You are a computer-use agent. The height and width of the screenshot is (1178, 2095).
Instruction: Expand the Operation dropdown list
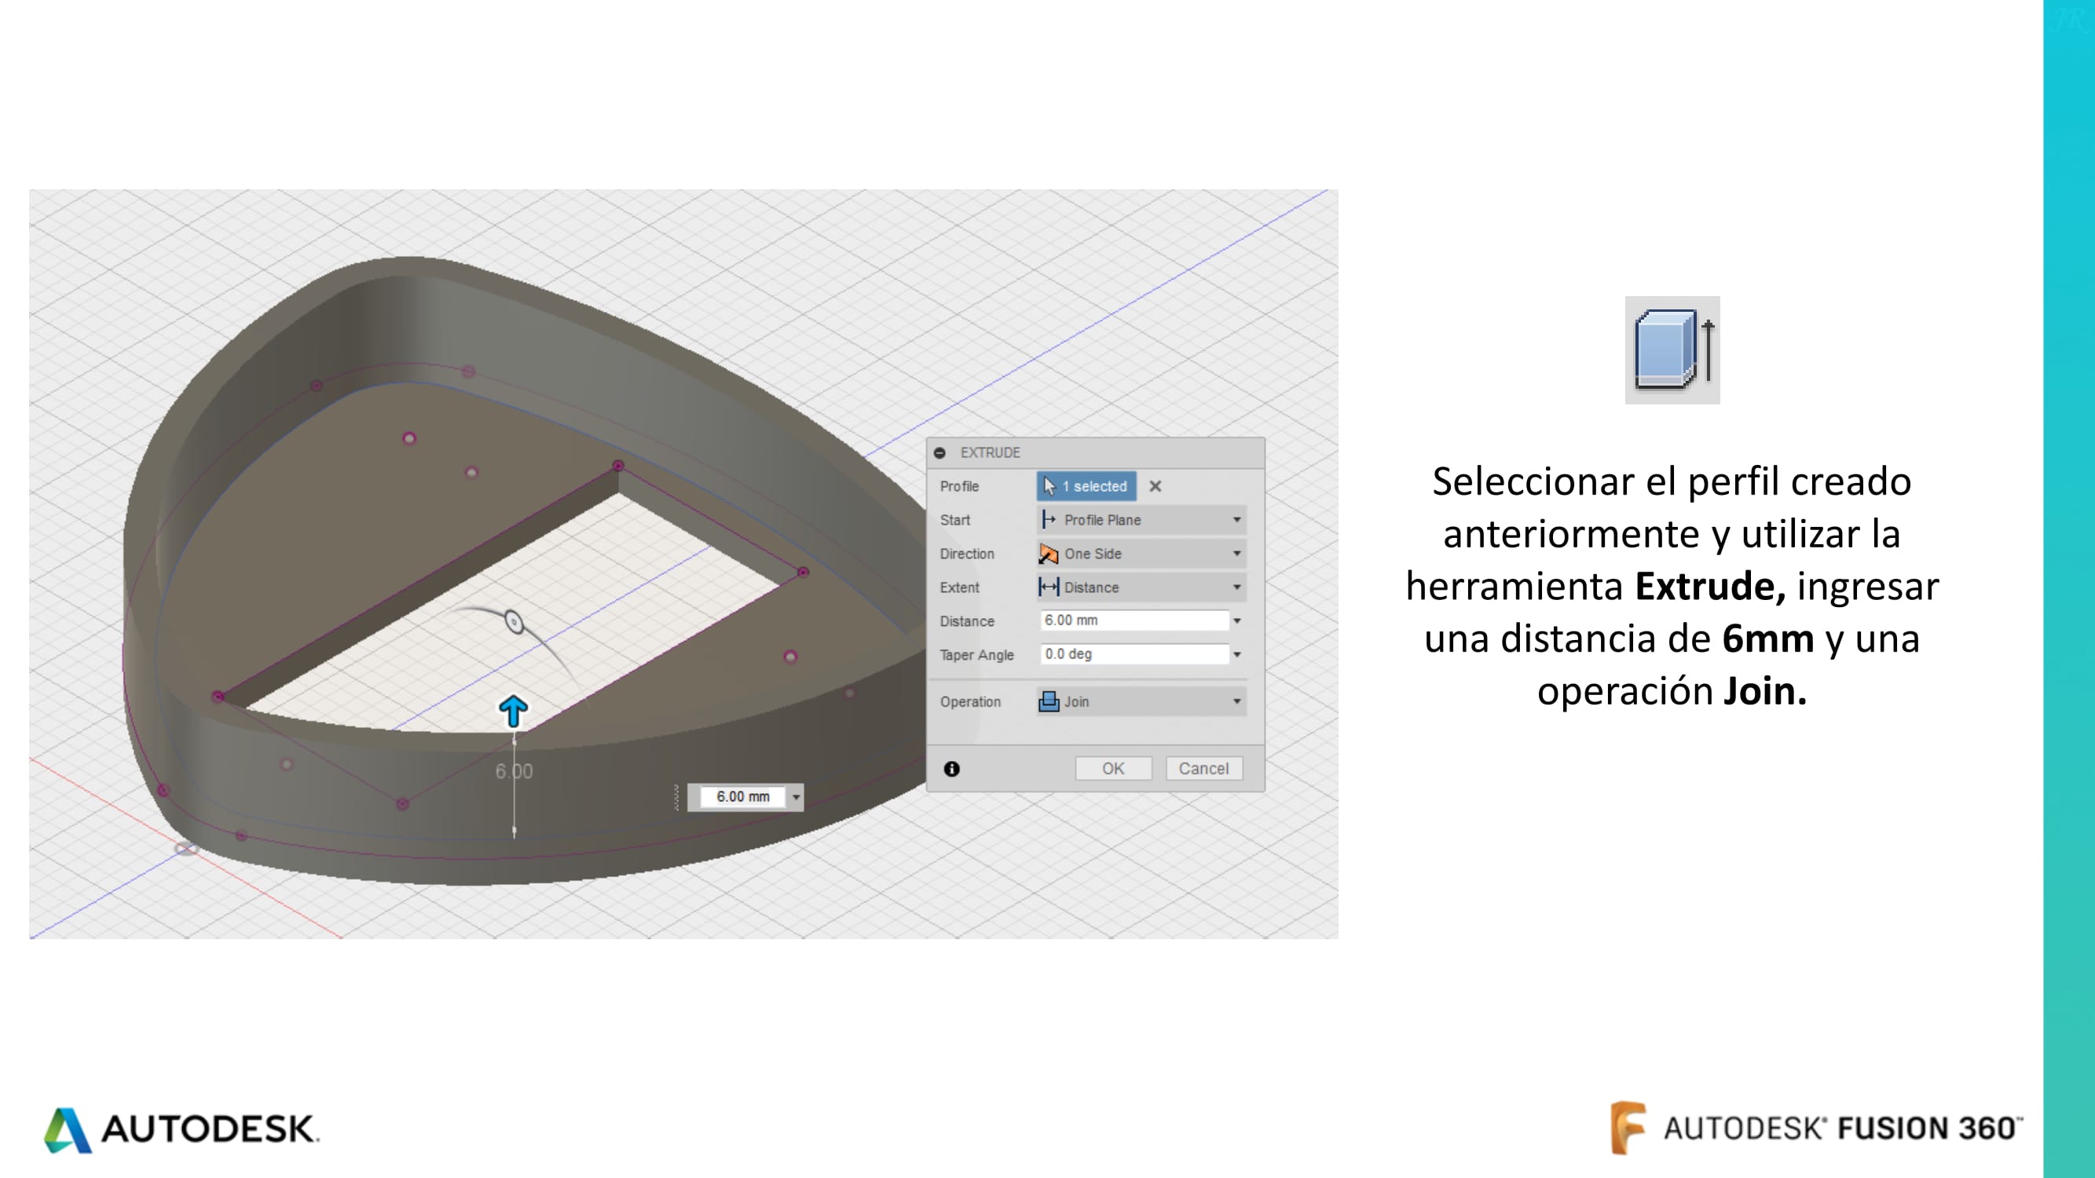point(1233,701)
